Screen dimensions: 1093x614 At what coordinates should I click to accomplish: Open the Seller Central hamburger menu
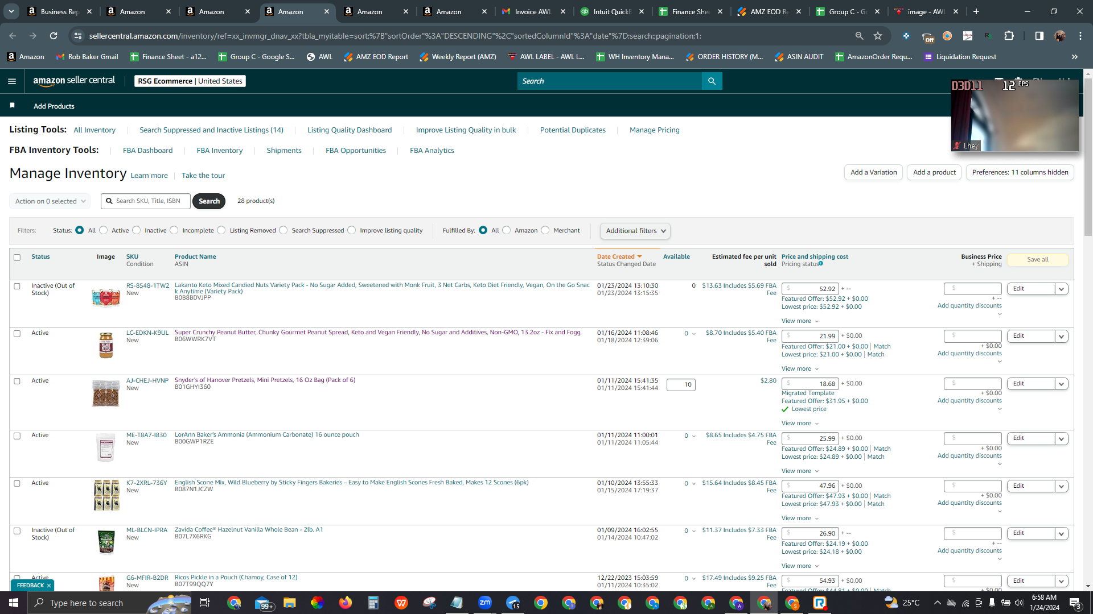(12, 81)
